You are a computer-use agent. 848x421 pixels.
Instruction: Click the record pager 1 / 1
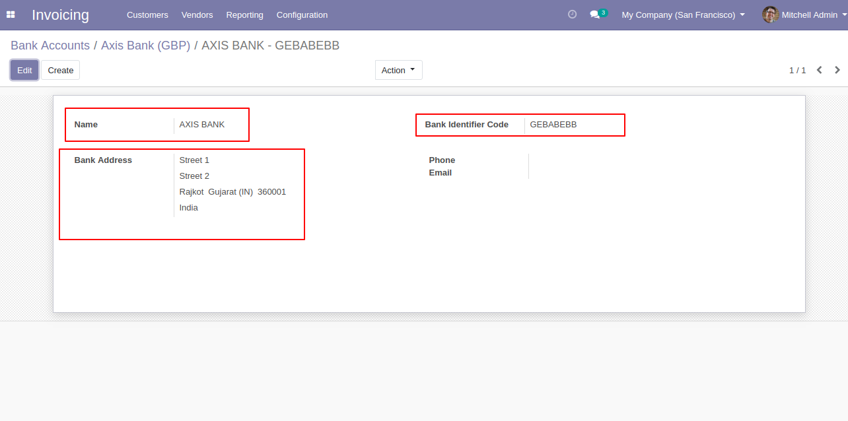pyautogui.click(x=797, y=70)
